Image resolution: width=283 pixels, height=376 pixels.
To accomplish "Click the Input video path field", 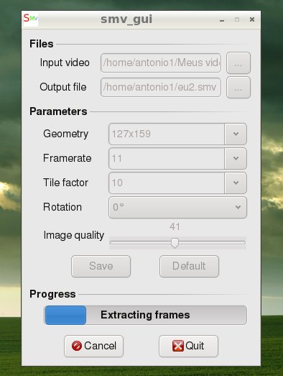I will (x=161, y=63).
